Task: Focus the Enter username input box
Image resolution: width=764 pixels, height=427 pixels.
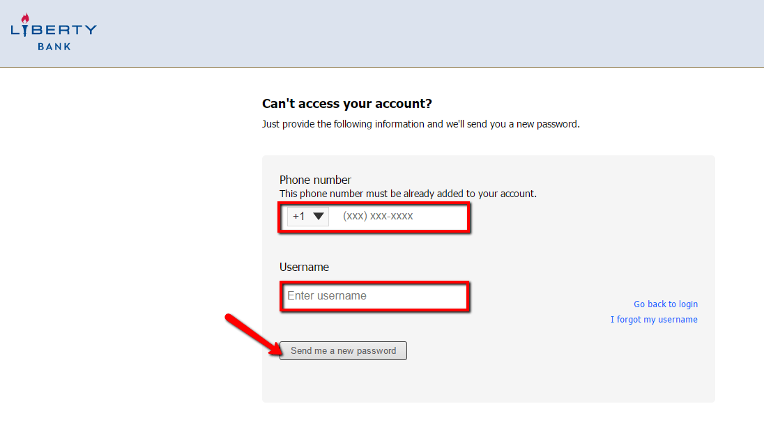Action: pos(374,296)
